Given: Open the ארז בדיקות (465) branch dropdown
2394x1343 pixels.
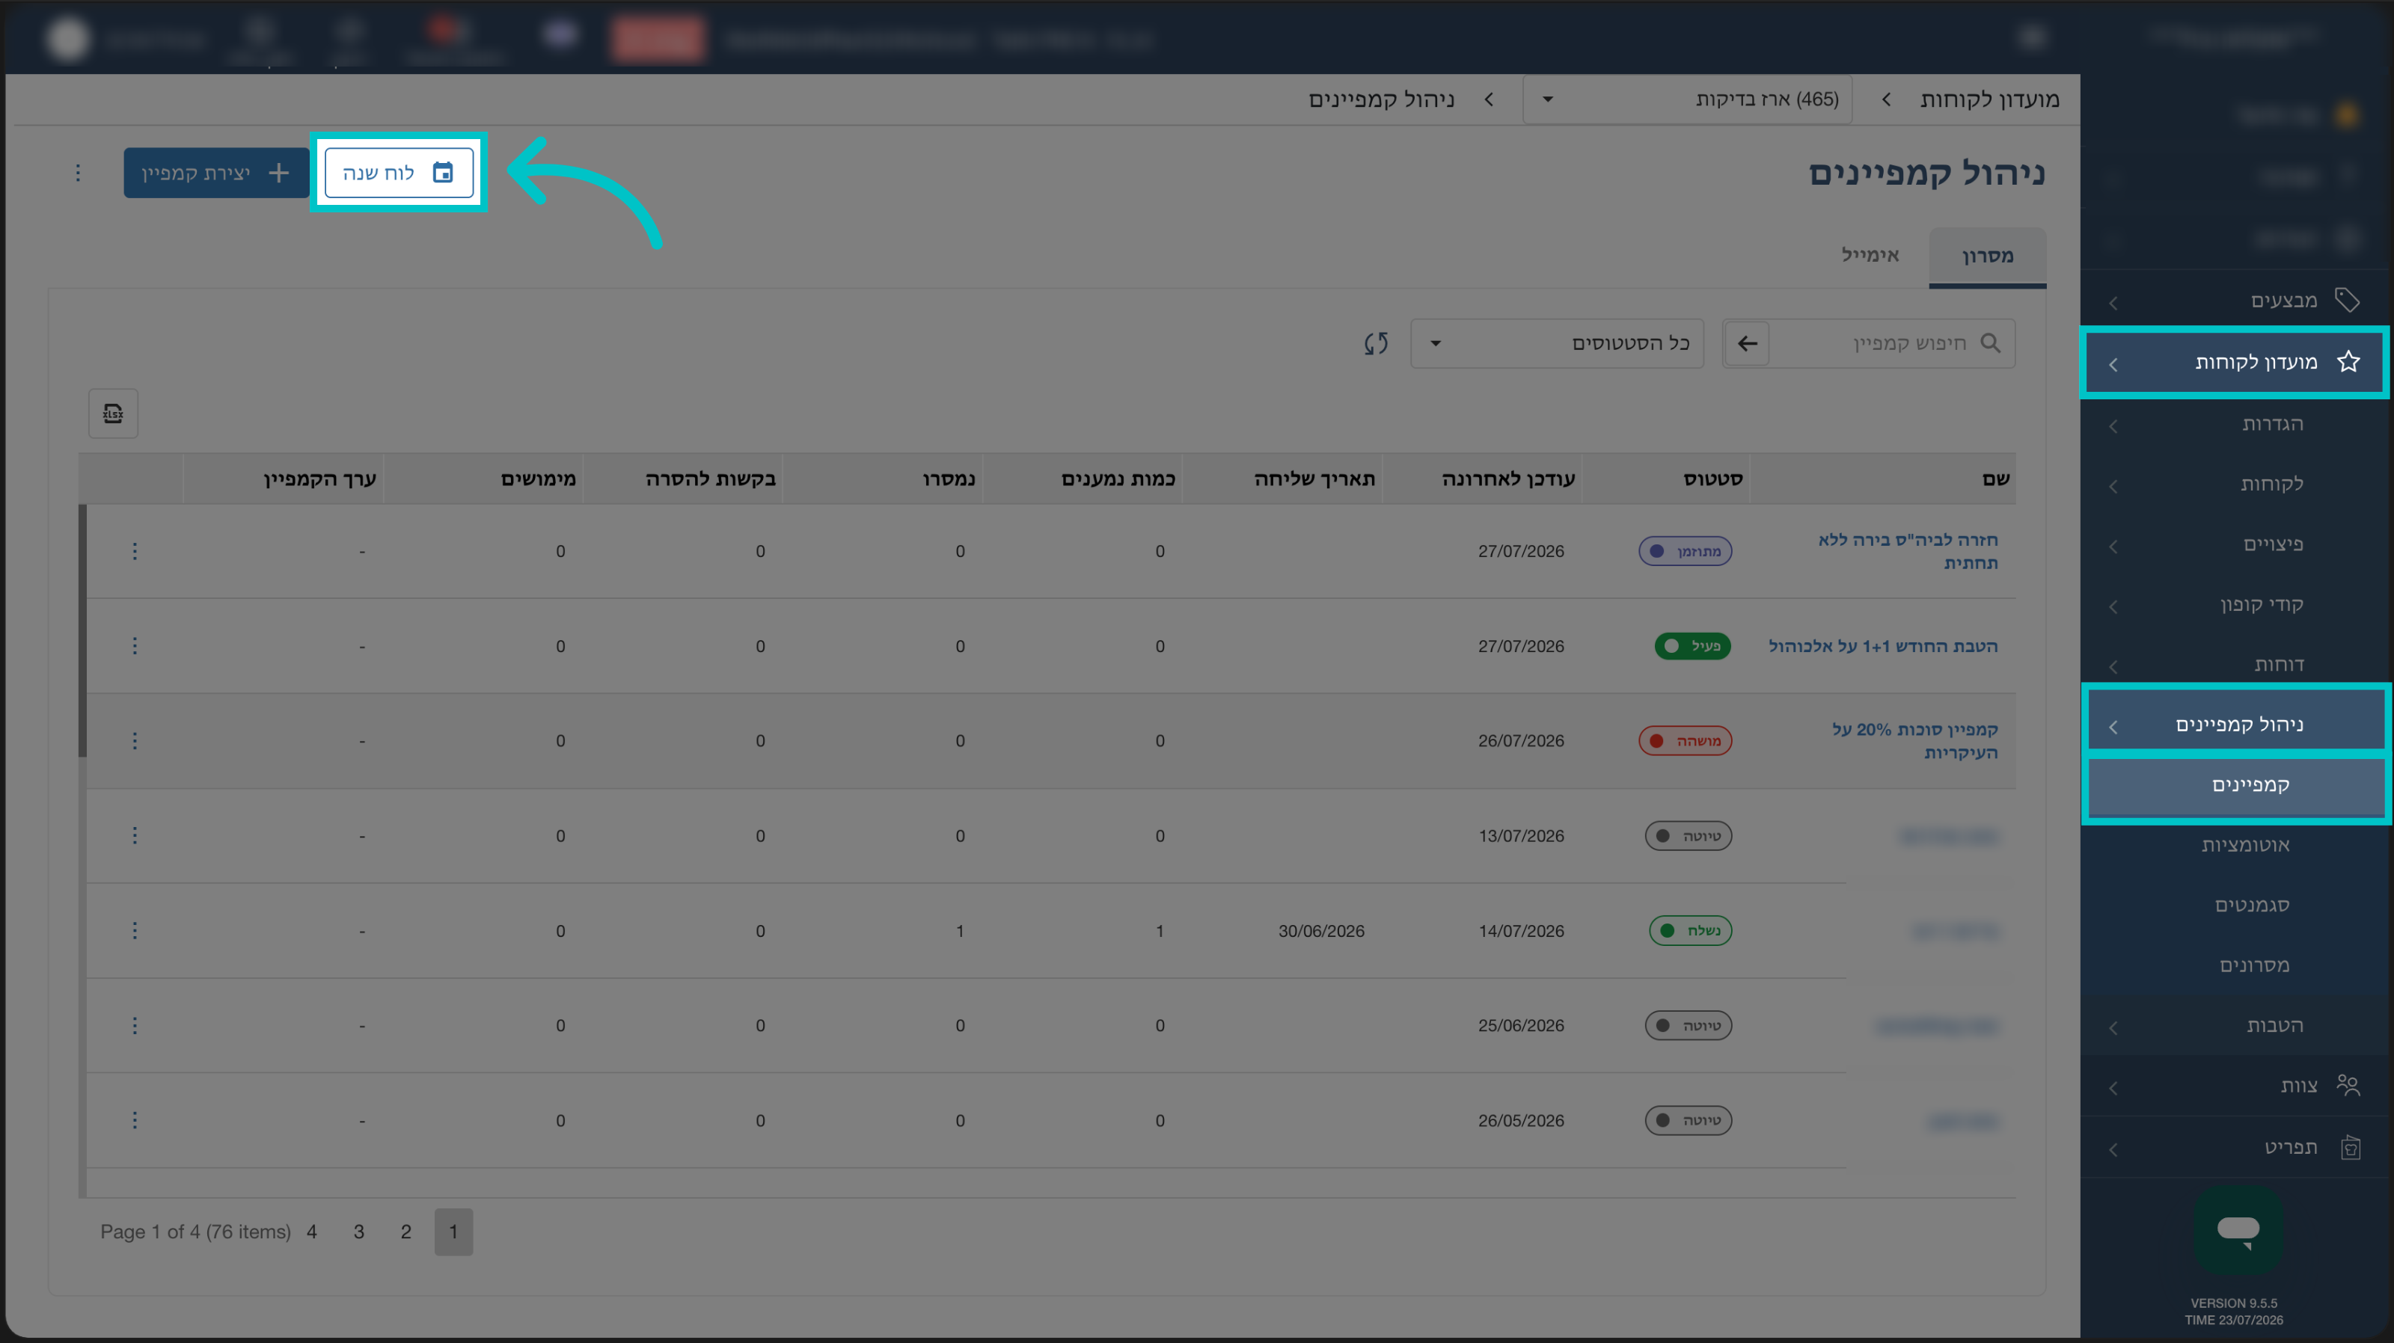Looking at the screenshot, I should (1687, 99).
